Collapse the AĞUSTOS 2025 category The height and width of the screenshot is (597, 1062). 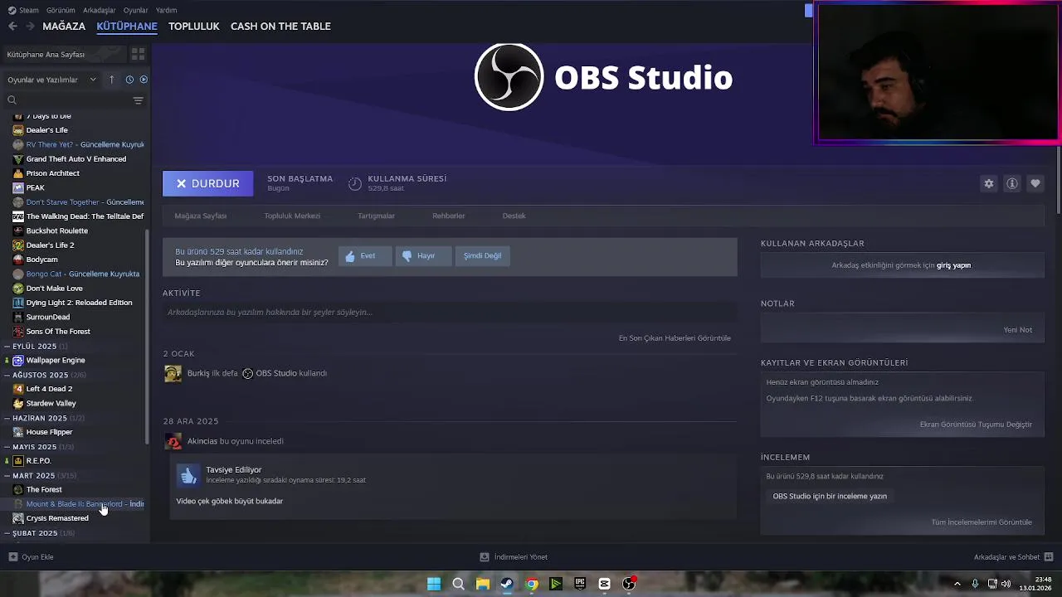(x=7, y=375)
